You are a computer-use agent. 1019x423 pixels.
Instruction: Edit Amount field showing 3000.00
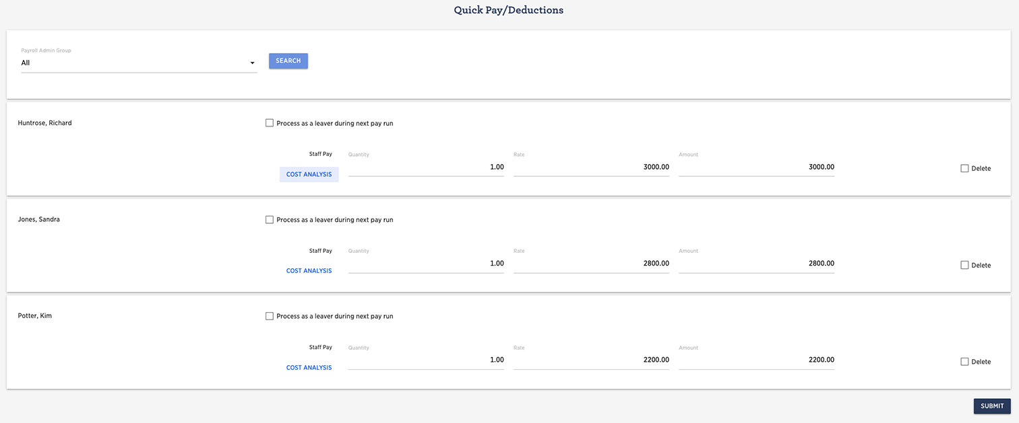[756, 167]
